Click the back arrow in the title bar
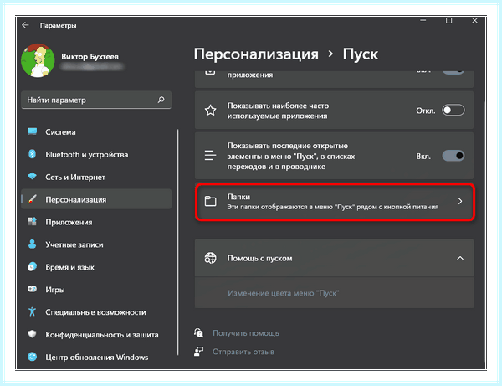 [25, 25]
